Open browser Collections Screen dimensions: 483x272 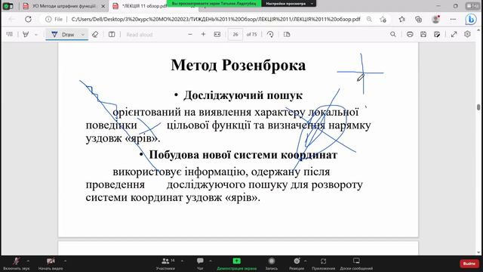[418, 19]
